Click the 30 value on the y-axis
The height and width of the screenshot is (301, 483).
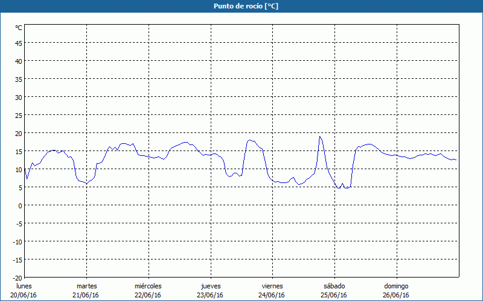(x=19, y=98)
